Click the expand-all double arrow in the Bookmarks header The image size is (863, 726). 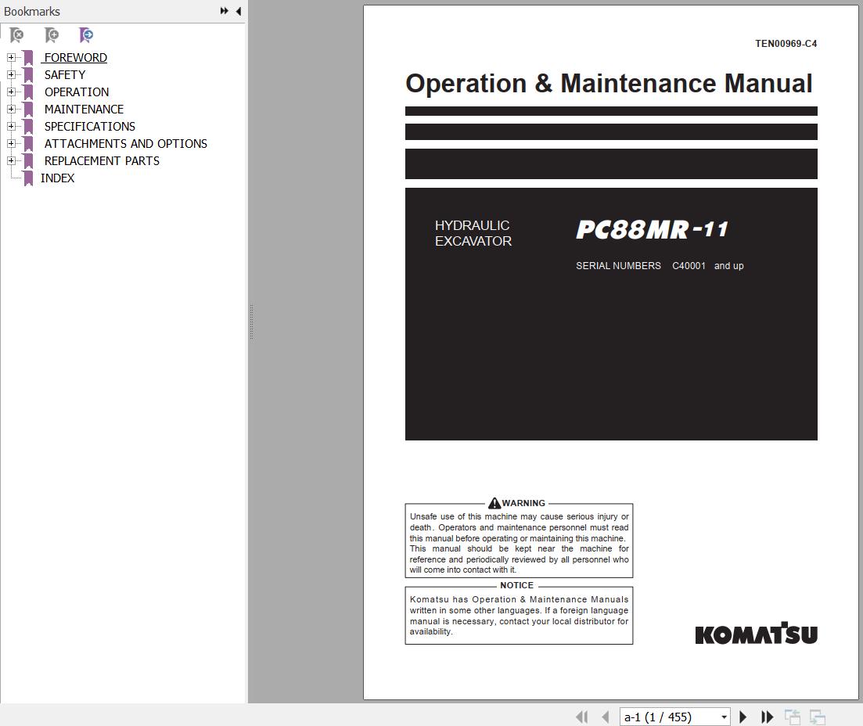click(x=224, y=11)
